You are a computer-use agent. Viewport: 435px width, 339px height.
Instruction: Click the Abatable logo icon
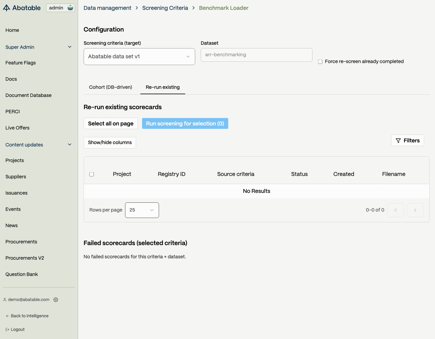(x=6, y=8)
